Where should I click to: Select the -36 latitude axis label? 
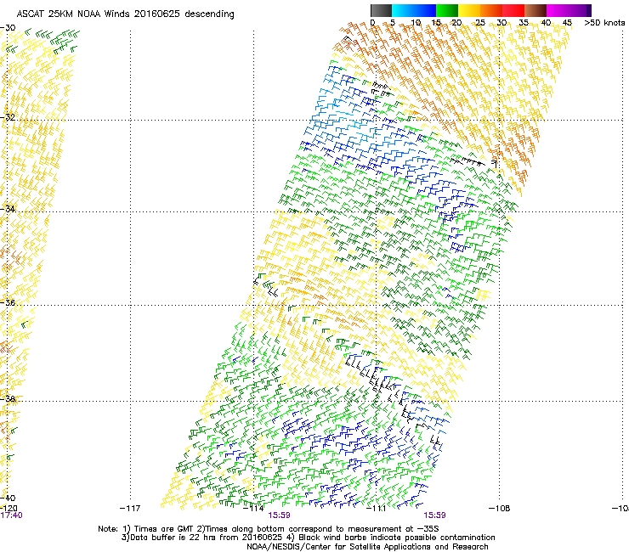pyautogui.click(x=8, y=302)
